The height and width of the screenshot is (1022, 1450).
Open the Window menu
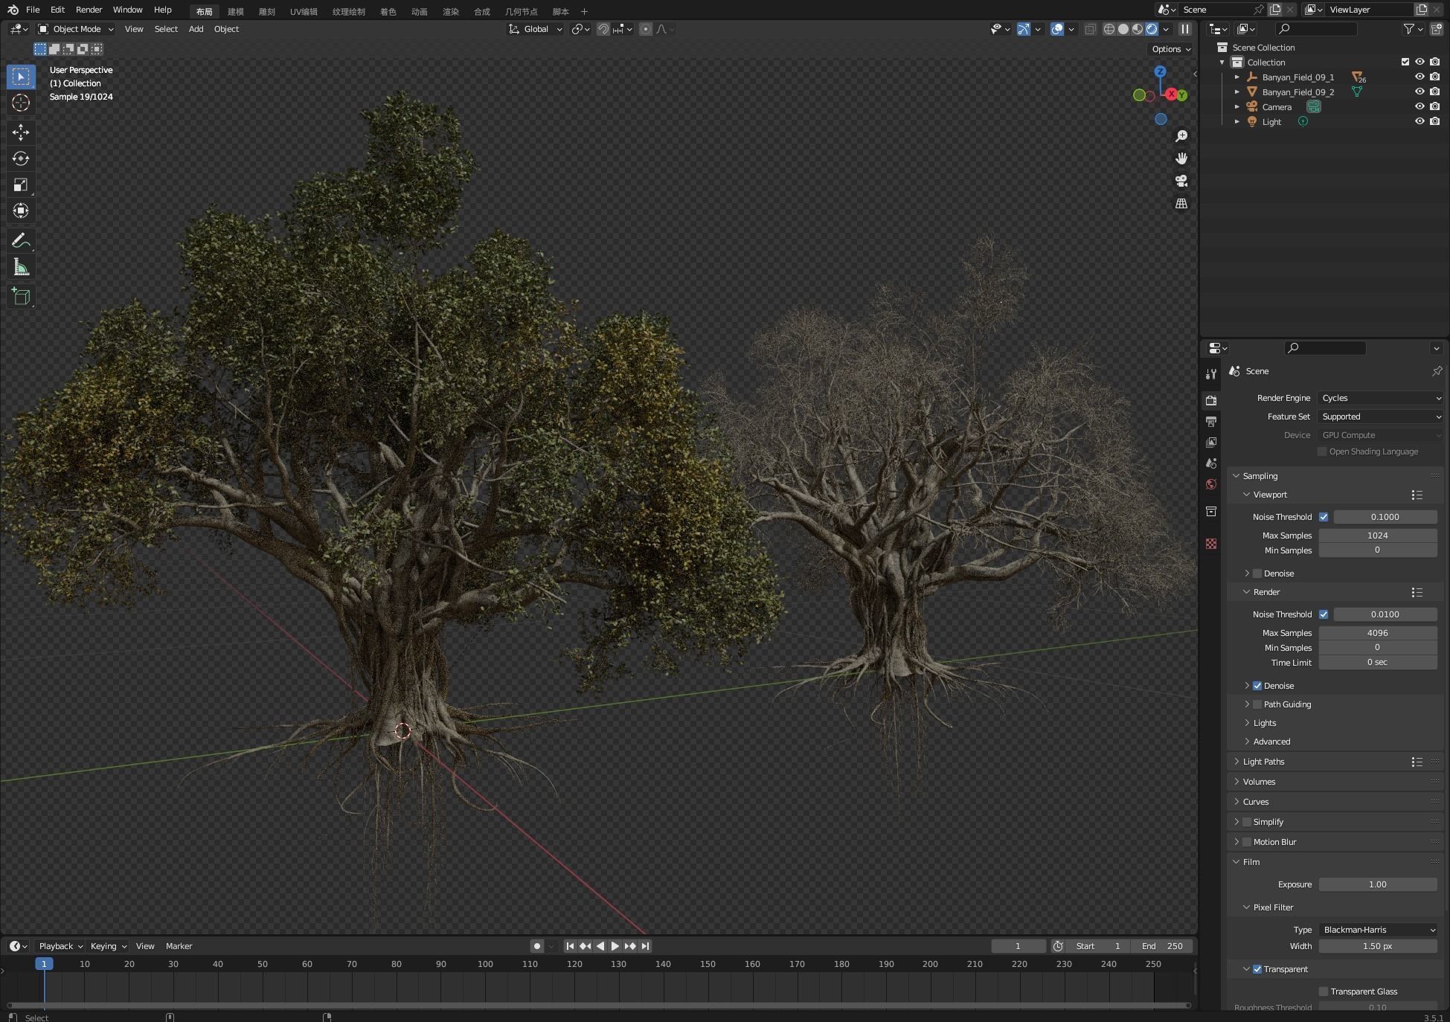pos(127,10)
